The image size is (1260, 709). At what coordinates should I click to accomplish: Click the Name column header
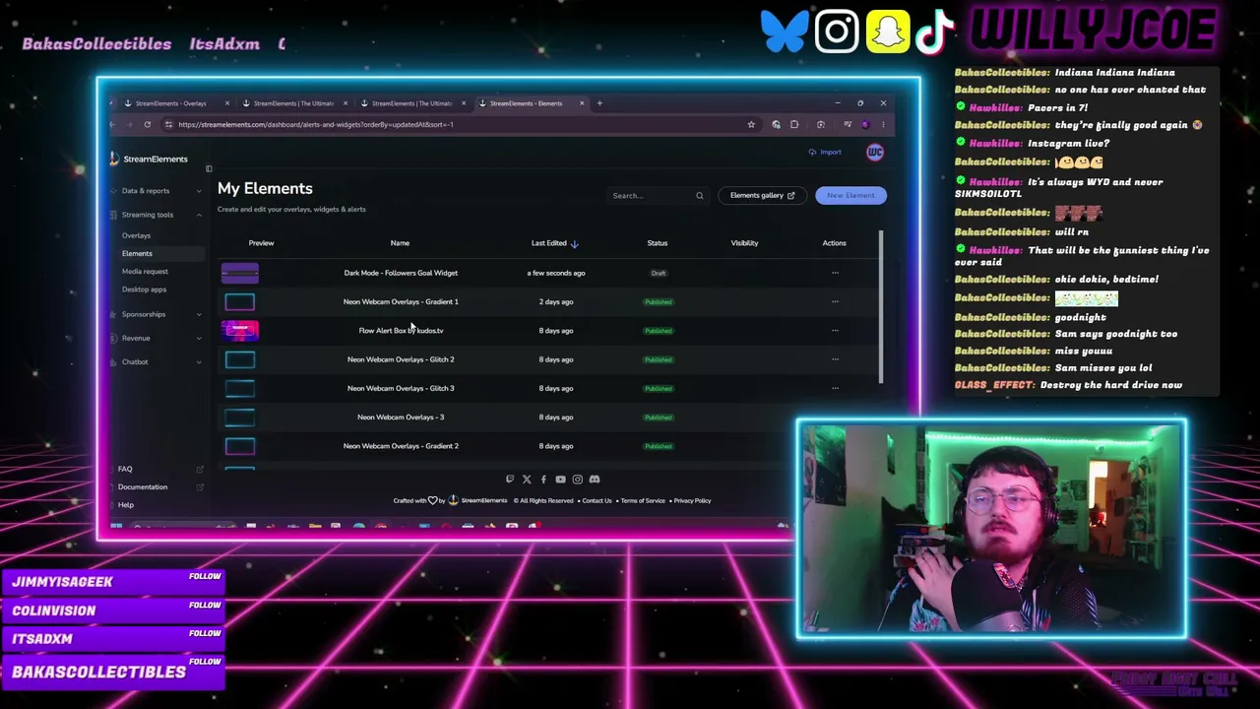click(x=400, y=243)
